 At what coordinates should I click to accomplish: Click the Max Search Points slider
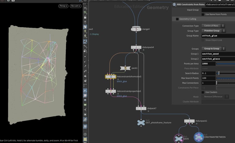(226, 78)
